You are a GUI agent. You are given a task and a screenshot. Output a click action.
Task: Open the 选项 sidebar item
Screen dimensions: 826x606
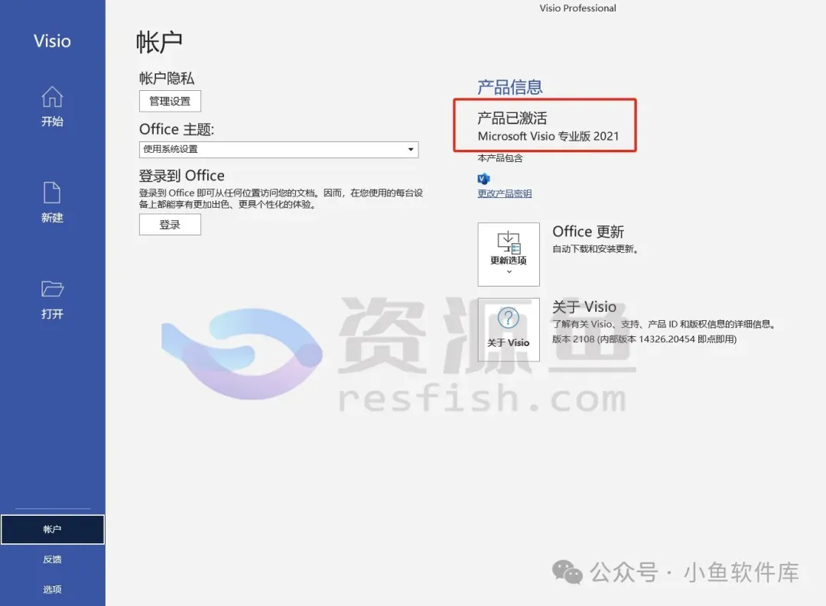(x=52, y=589)
